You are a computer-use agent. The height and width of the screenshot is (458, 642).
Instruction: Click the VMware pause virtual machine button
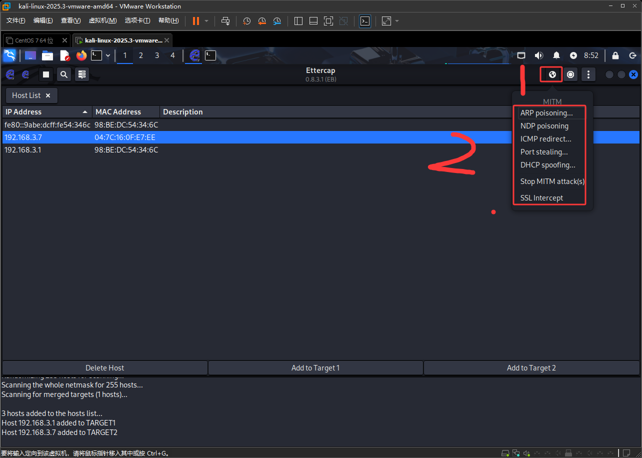(x=195, y=21)
